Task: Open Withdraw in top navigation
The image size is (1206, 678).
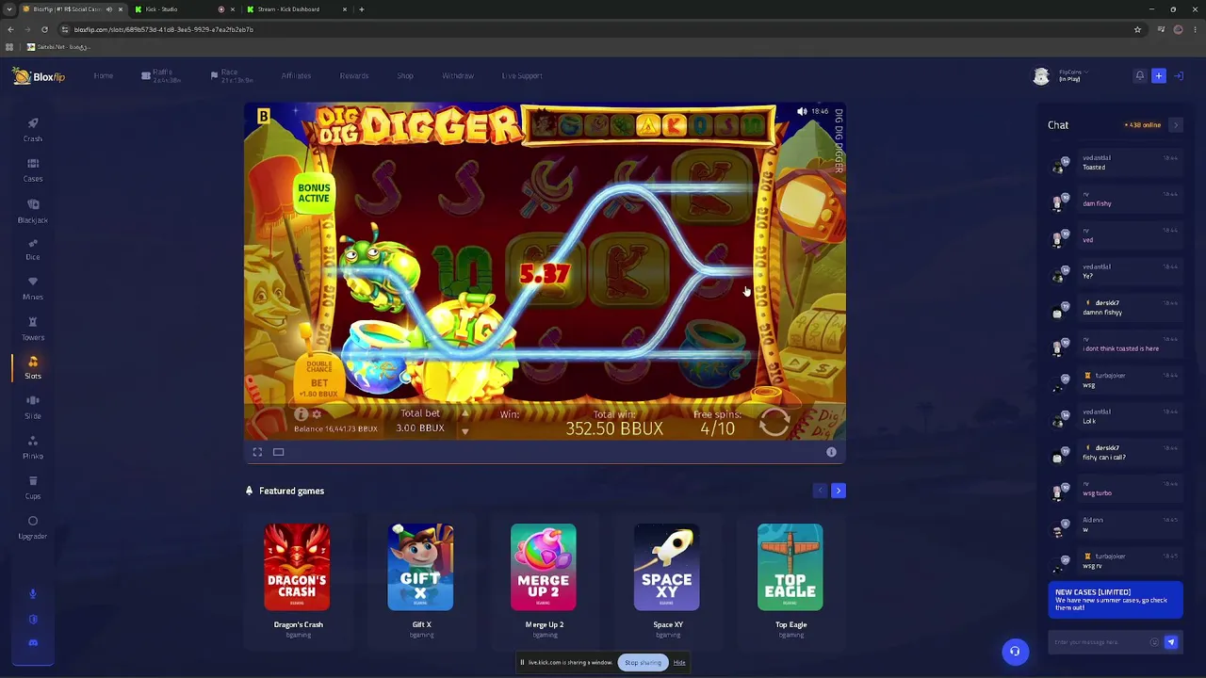Action: [x=458, y=75]
